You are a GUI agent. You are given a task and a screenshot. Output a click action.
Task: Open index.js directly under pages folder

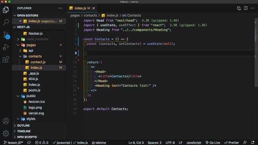(x=34, y=85)
